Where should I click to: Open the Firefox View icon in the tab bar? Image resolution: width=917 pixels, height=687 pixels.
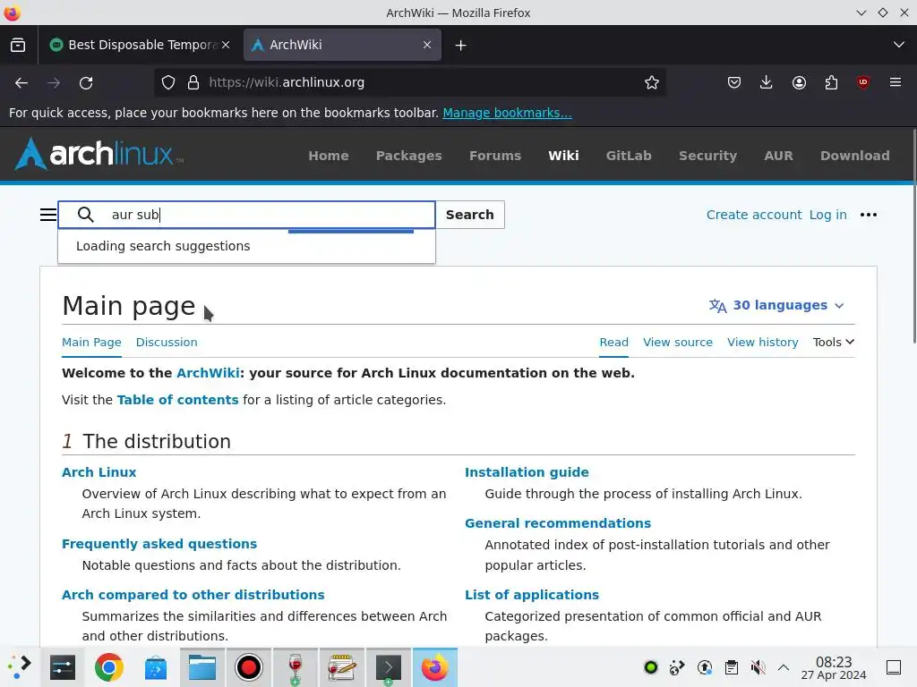(18, 45)
